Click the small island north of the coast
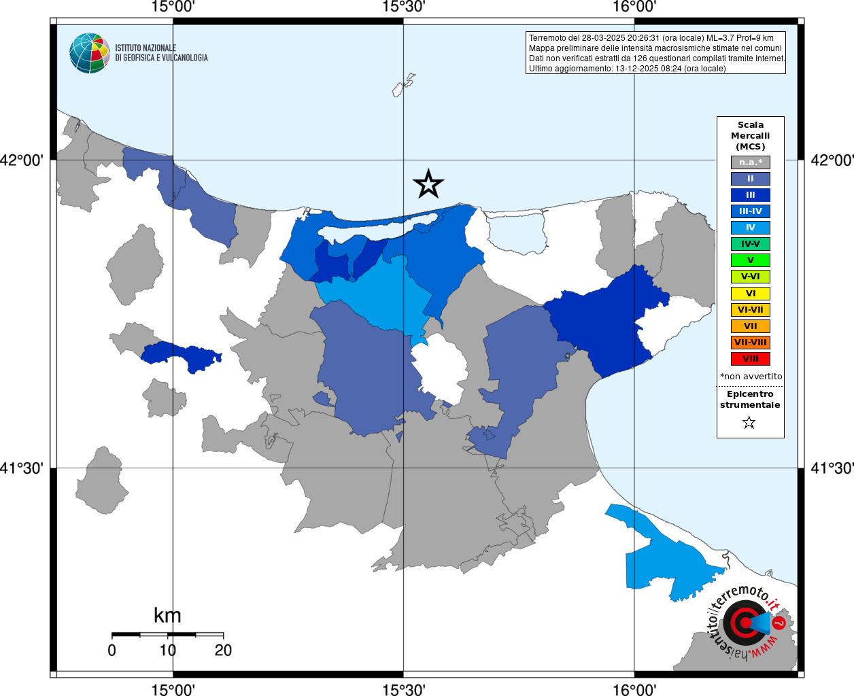 point(403,86)
